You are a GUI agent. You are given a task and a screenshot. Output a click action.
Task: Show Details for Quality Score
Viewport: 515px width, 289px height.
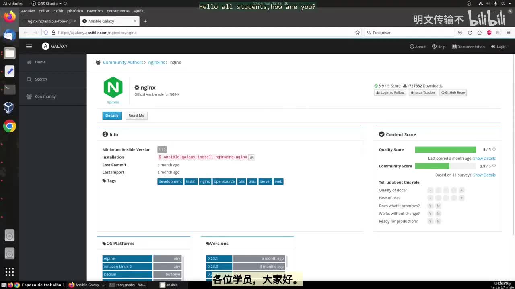point(484,158)
